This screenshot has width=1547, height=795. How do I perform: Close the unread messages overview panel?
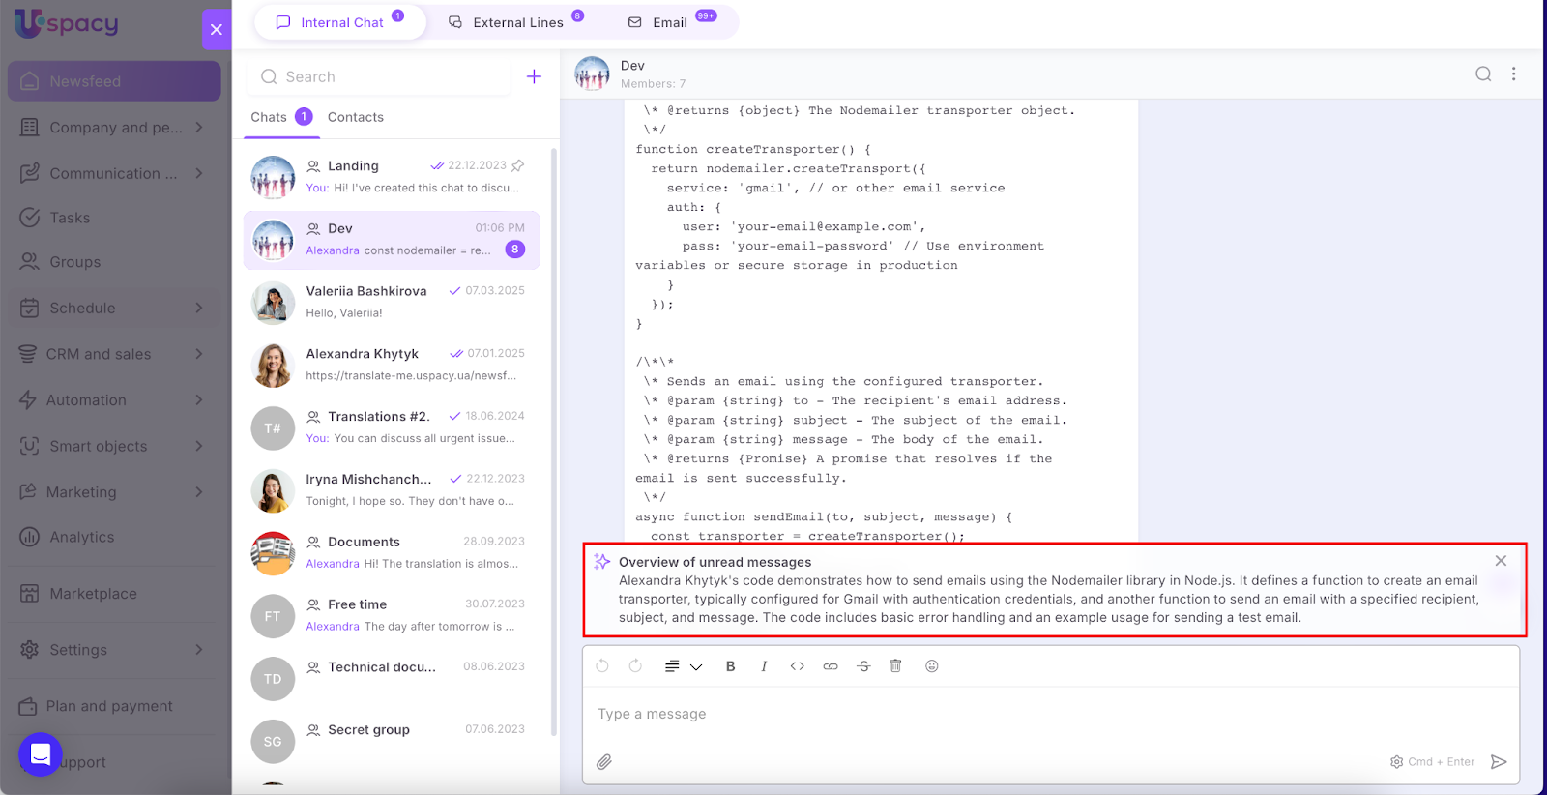(x=1501, y=561)
